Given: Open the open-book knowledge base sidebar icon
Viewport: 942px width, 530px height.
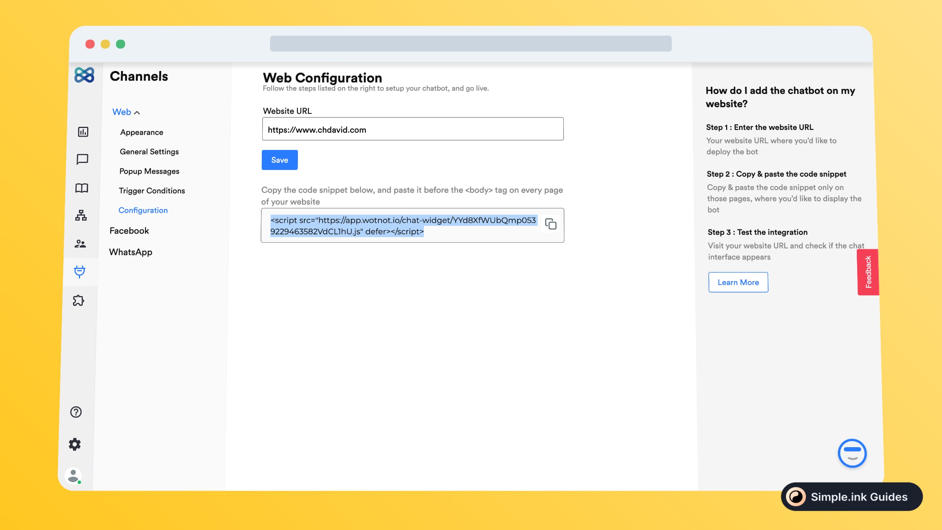Looking at the screenshot, I should tap(82, 188).
